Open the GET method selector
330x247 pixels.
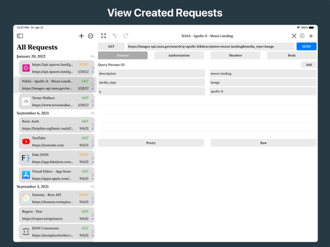click(111, 47)
